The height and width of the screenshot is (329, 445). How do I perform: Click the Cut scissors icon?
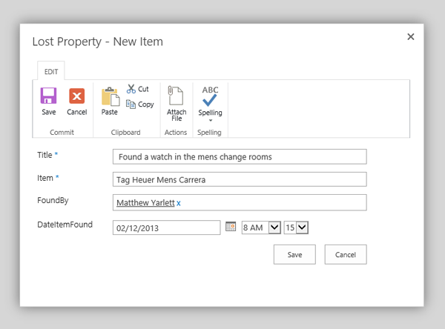[x=131, y=89]
